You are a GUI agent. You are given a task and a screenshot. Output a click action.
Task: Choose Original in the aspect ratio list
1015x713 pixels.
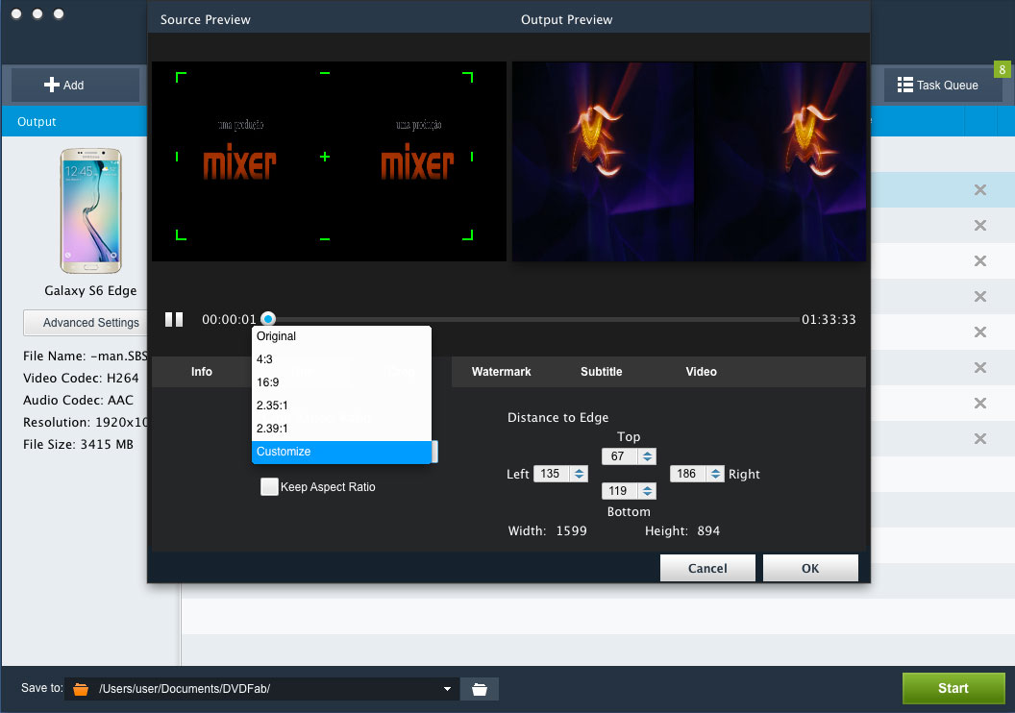point(341,336)
